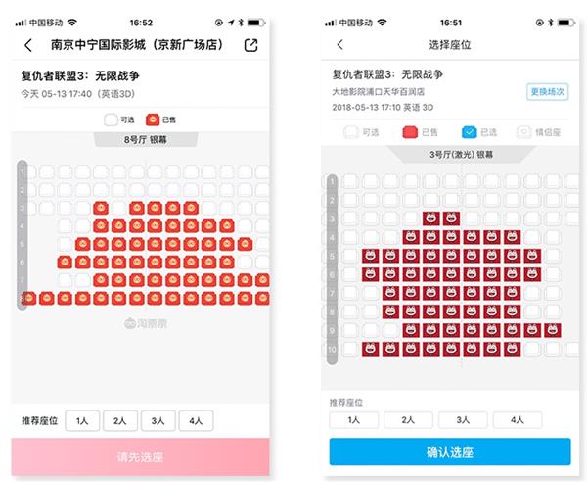Viewport: 587px width, 482px height.
Task: Tap the 情侣座 couple seat legend icon
Action: (x=523, y=132)
